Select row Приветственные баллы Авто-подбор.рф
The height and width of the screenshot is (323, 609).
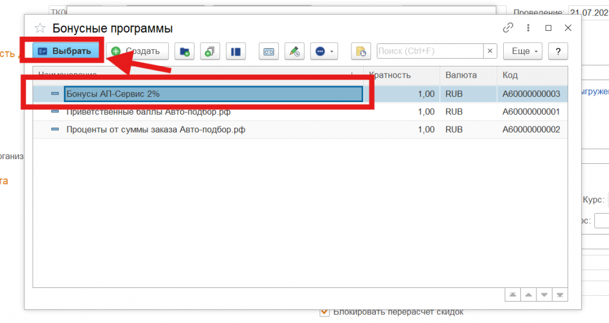tap(147, 112)
